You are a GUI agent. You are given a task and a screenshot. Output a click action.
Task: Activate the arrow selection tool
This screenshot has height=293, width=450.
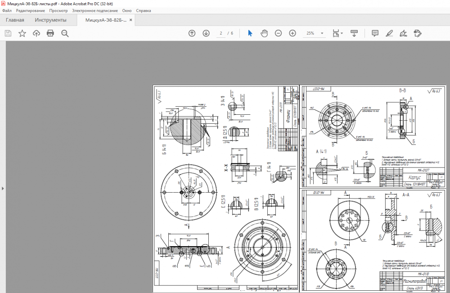(x=250, y=33)
